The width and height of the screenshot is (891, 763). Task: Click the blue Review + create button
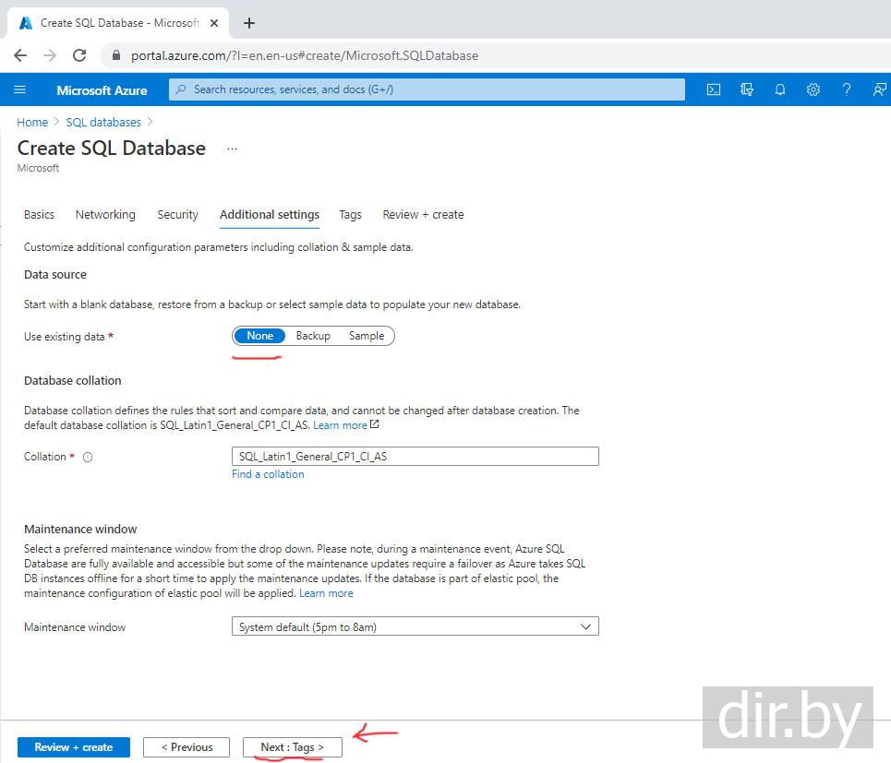point(74,747)
